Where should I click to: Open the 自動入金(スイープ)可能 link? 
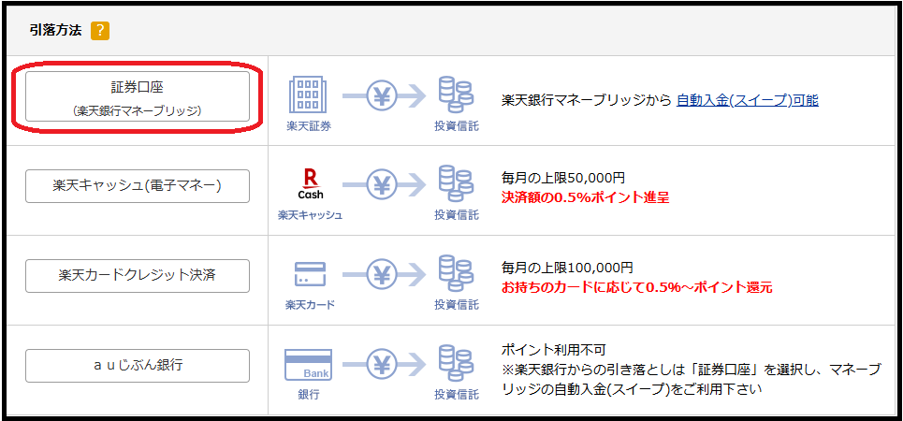click(748, 100)
